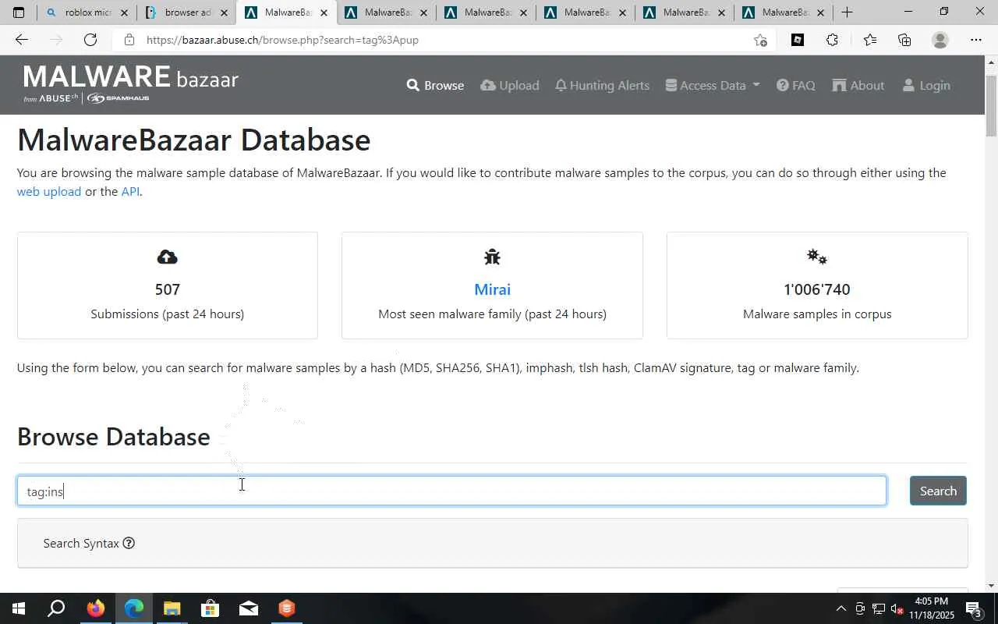Click the browser address bar URL
Image resolution: width=998 pixels, height=624 pixels.
[x=282, y=40]
